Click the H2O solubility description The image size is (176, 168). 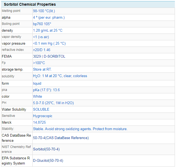click(60, 76)
